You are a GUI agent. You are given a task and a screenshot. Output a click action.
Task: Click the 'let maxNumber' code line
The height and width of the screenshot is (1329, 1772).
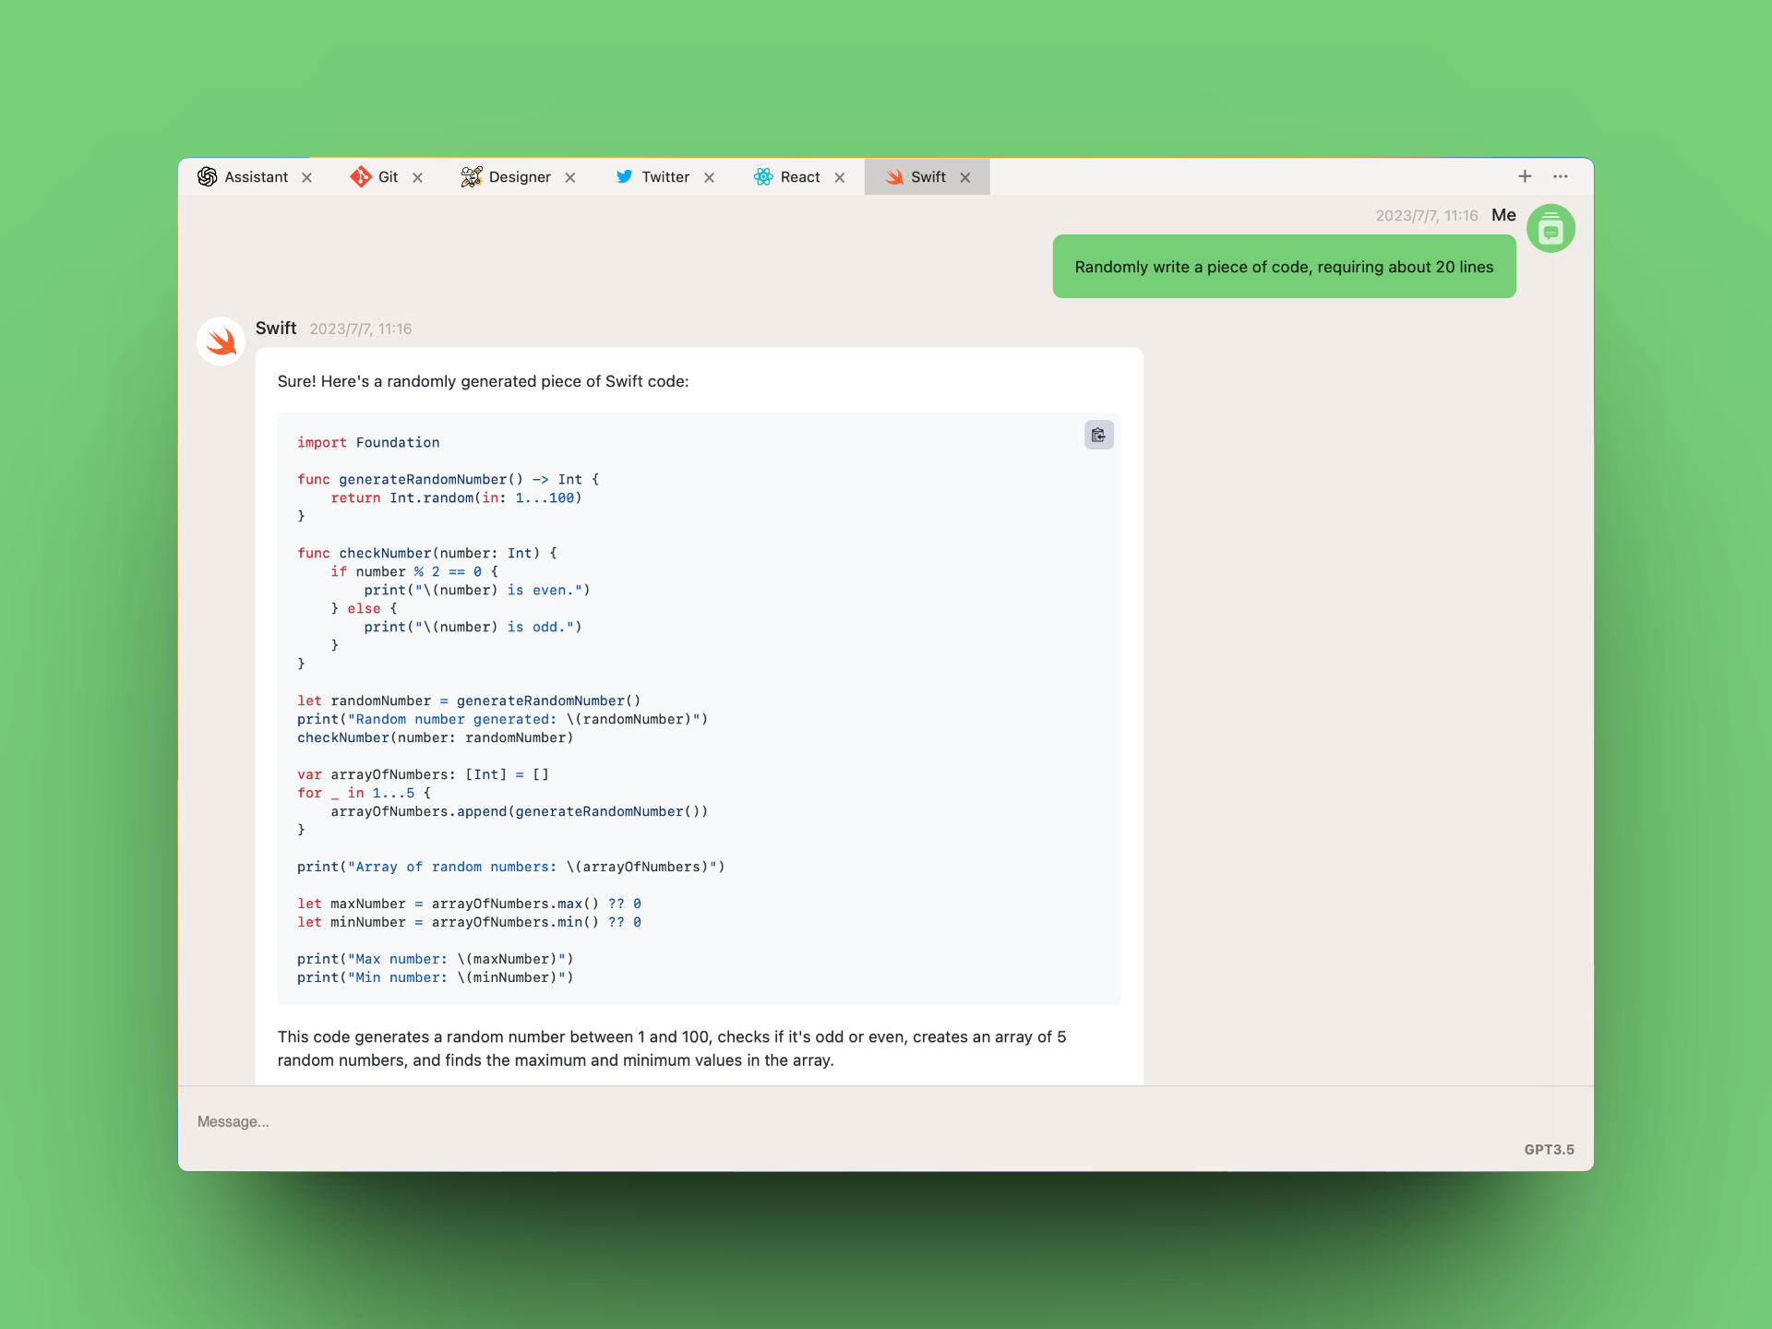click(x=469, y=904)
